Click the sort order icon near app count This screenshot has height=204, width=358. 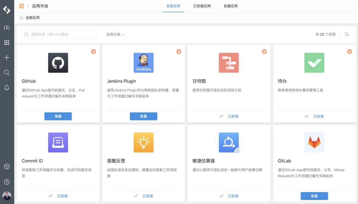(346, 34)
